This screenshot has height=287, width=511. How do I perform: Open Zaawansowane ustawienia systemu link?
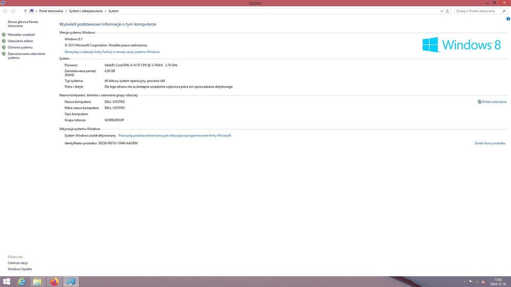[x=27, y=56]
